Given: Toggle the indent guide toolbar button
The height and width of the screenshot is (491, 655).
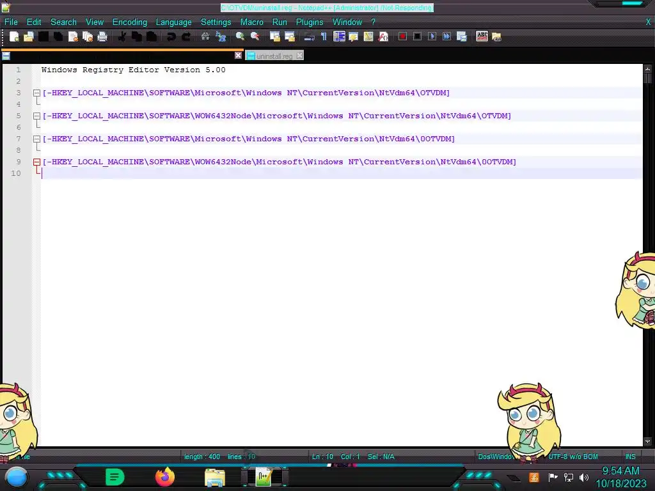Looking at the screenshot, I should tap(339, 36).
